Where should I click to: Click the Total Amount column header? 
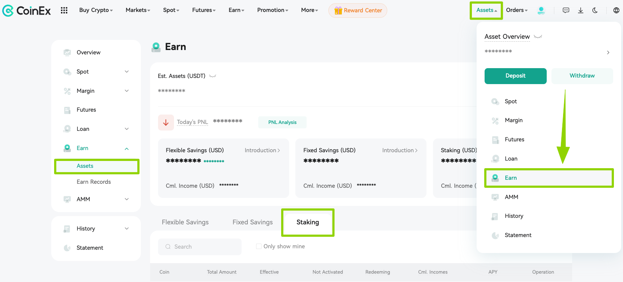tap(222, 272)
